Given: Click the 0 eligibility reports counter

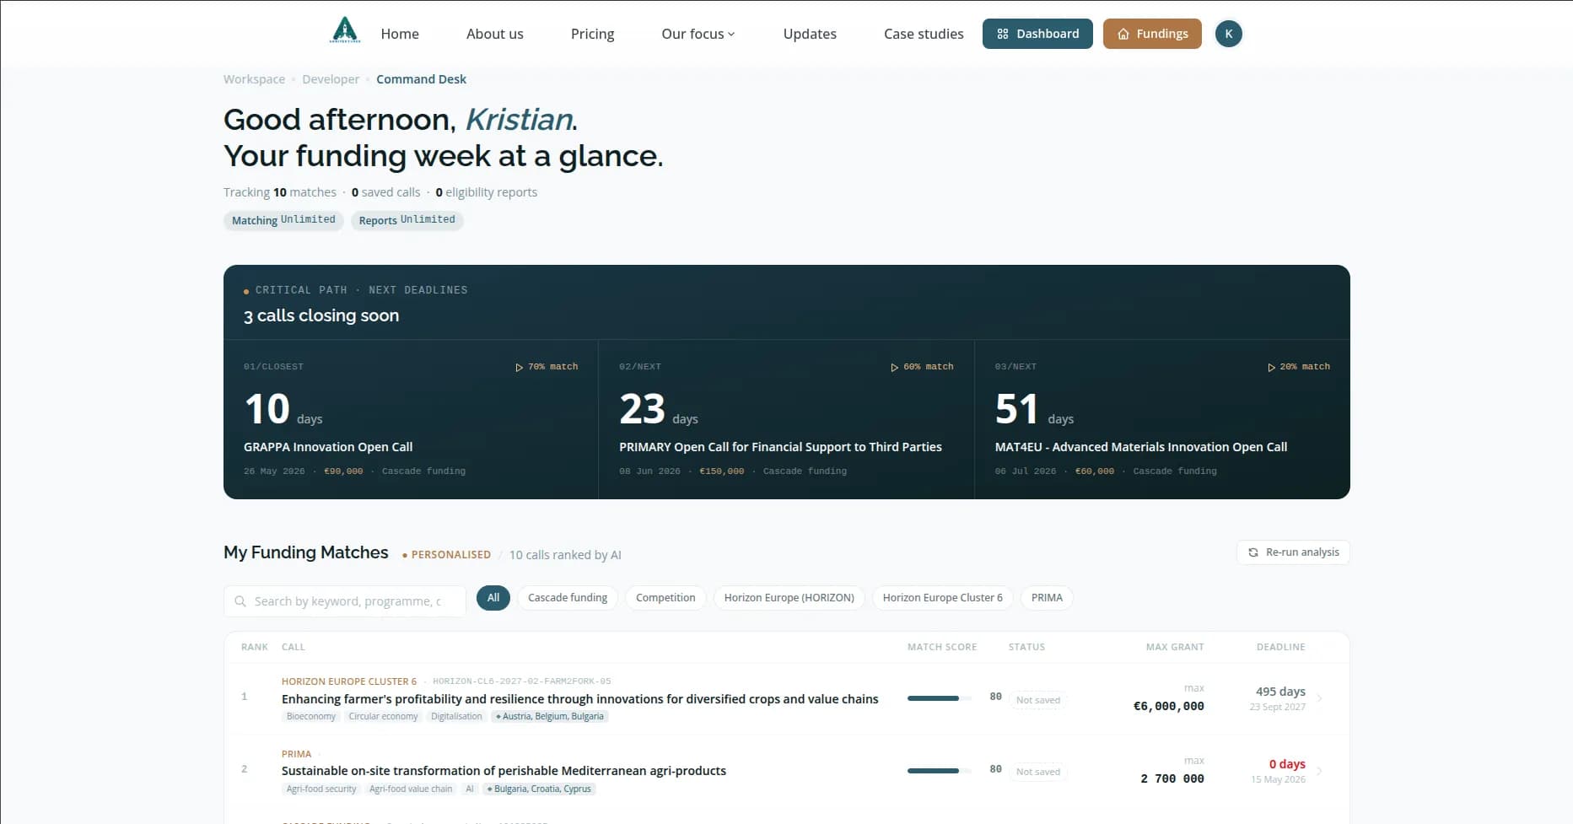Looking at the screenshot, I should point(486,192).
